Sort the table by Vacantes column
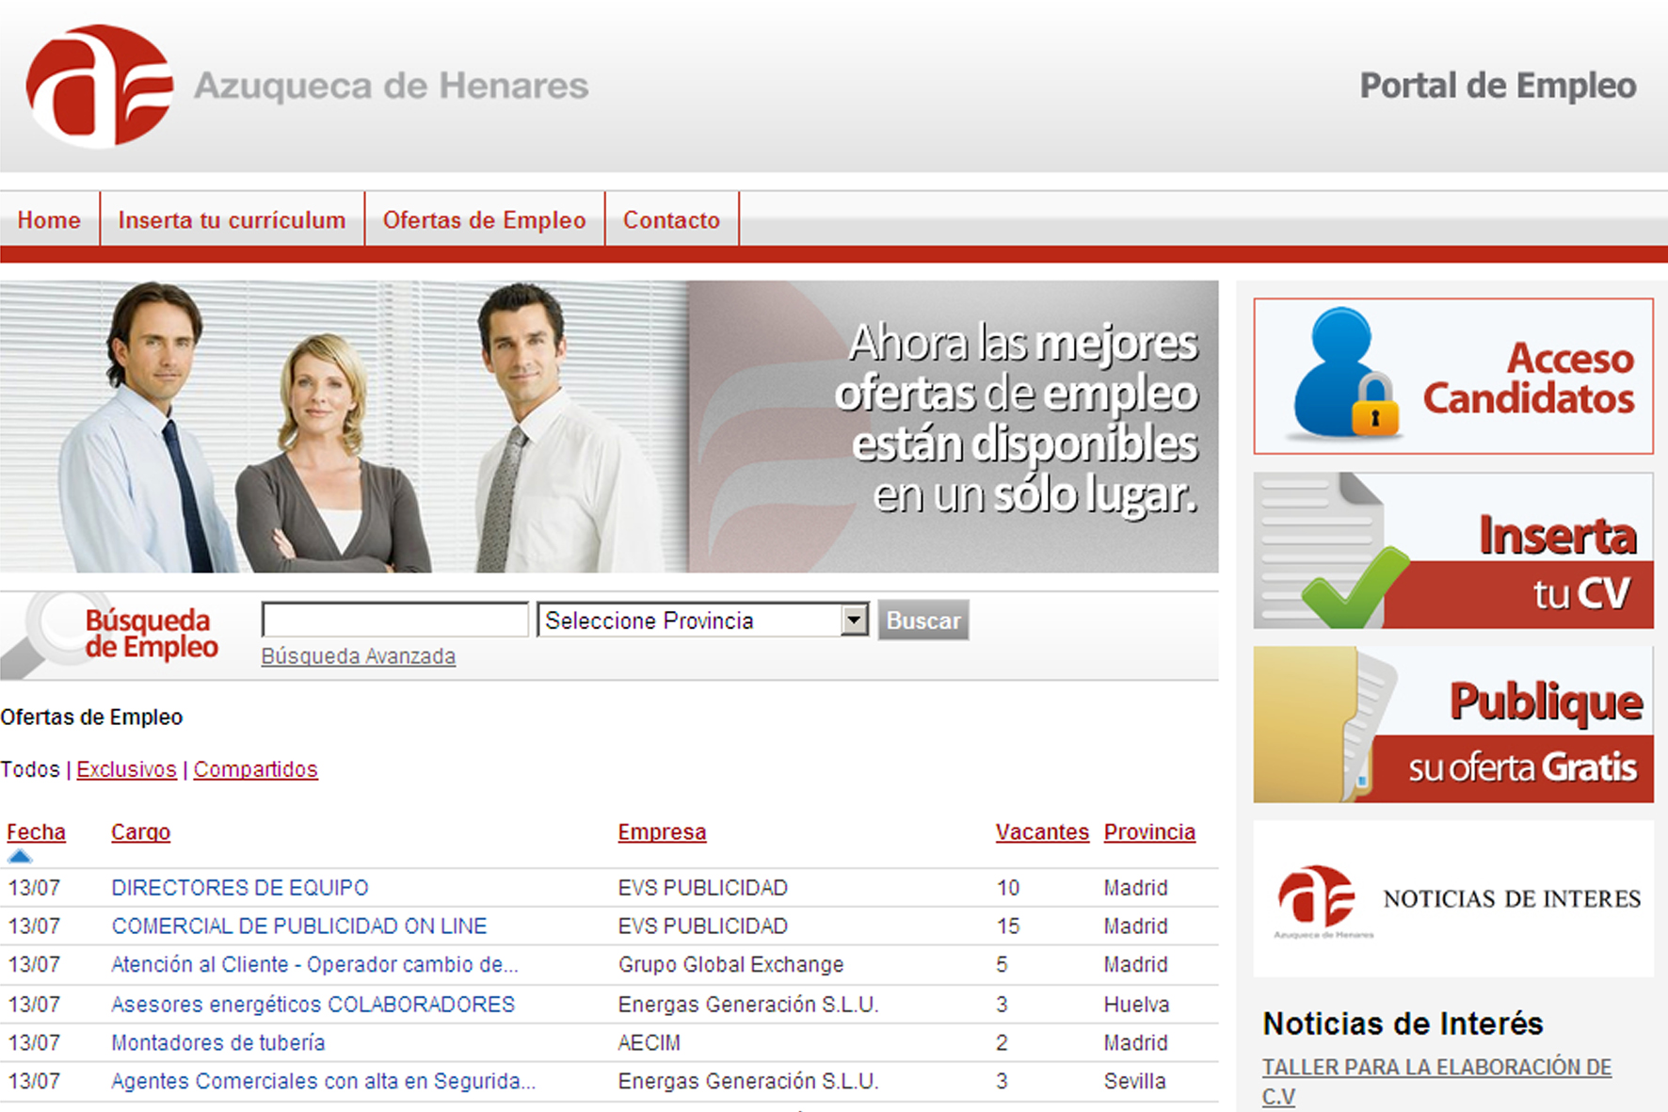This screenshot has width=1668, height=1112. [x=1041, y=832]
